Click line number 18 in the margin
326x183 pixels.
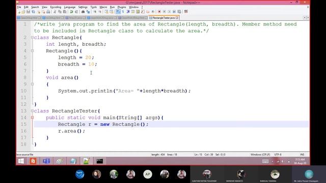[24, 144]
